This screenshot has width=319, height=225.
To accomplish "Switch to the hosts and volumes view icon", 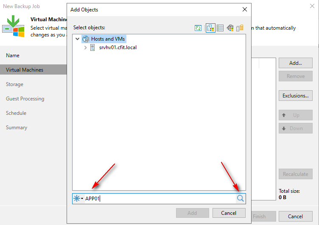I will click(x=220, y=28).
